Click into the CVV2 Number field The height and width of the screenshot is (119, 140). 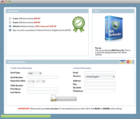(31, 85)
